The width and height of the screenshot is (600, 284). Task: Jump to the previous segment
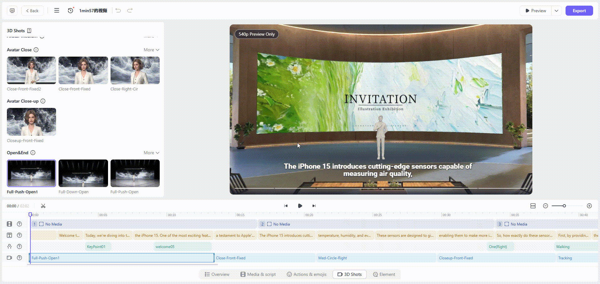286,206
